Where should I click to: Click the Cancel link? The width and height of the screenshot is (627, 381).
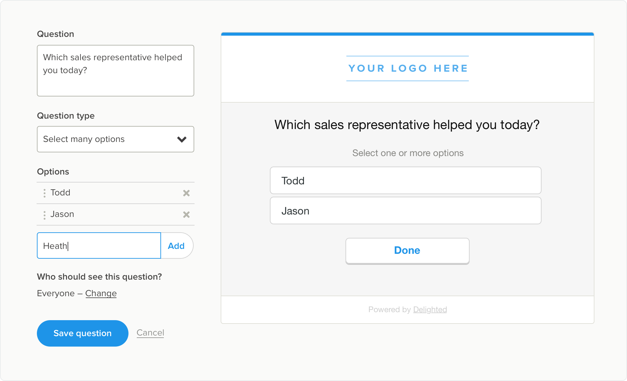coord(150,332)
